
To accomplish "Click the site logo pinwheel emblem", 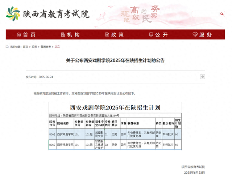I will pyautogui.click(x=13, y=14).
